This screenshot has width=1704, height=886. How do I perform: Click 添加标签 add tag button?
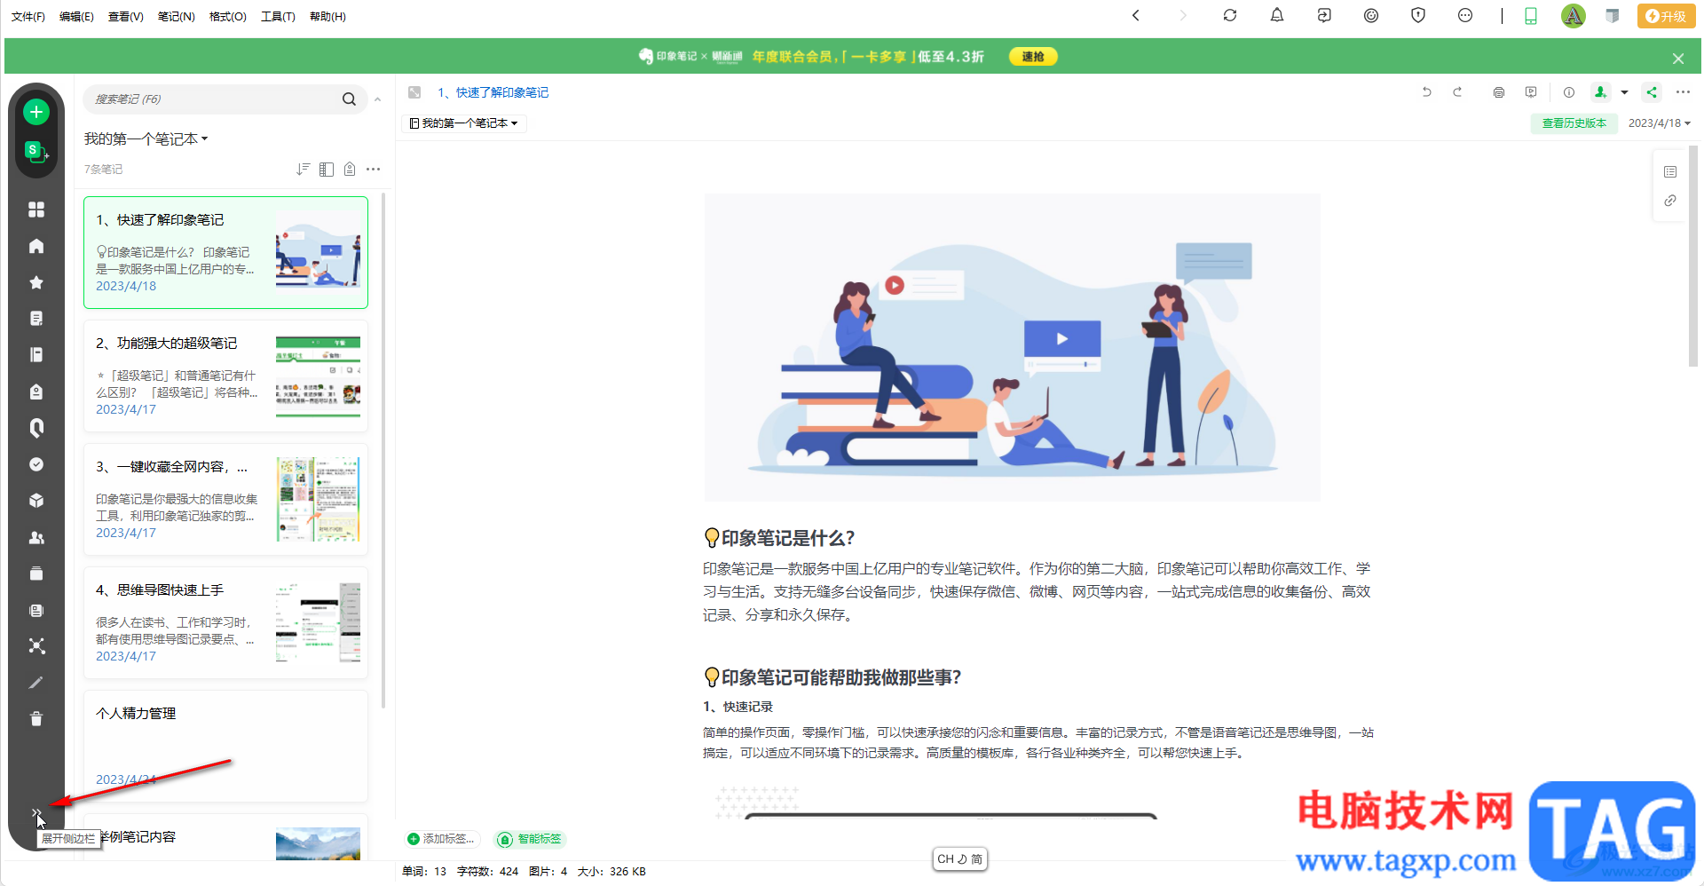[x=441, y=839]
